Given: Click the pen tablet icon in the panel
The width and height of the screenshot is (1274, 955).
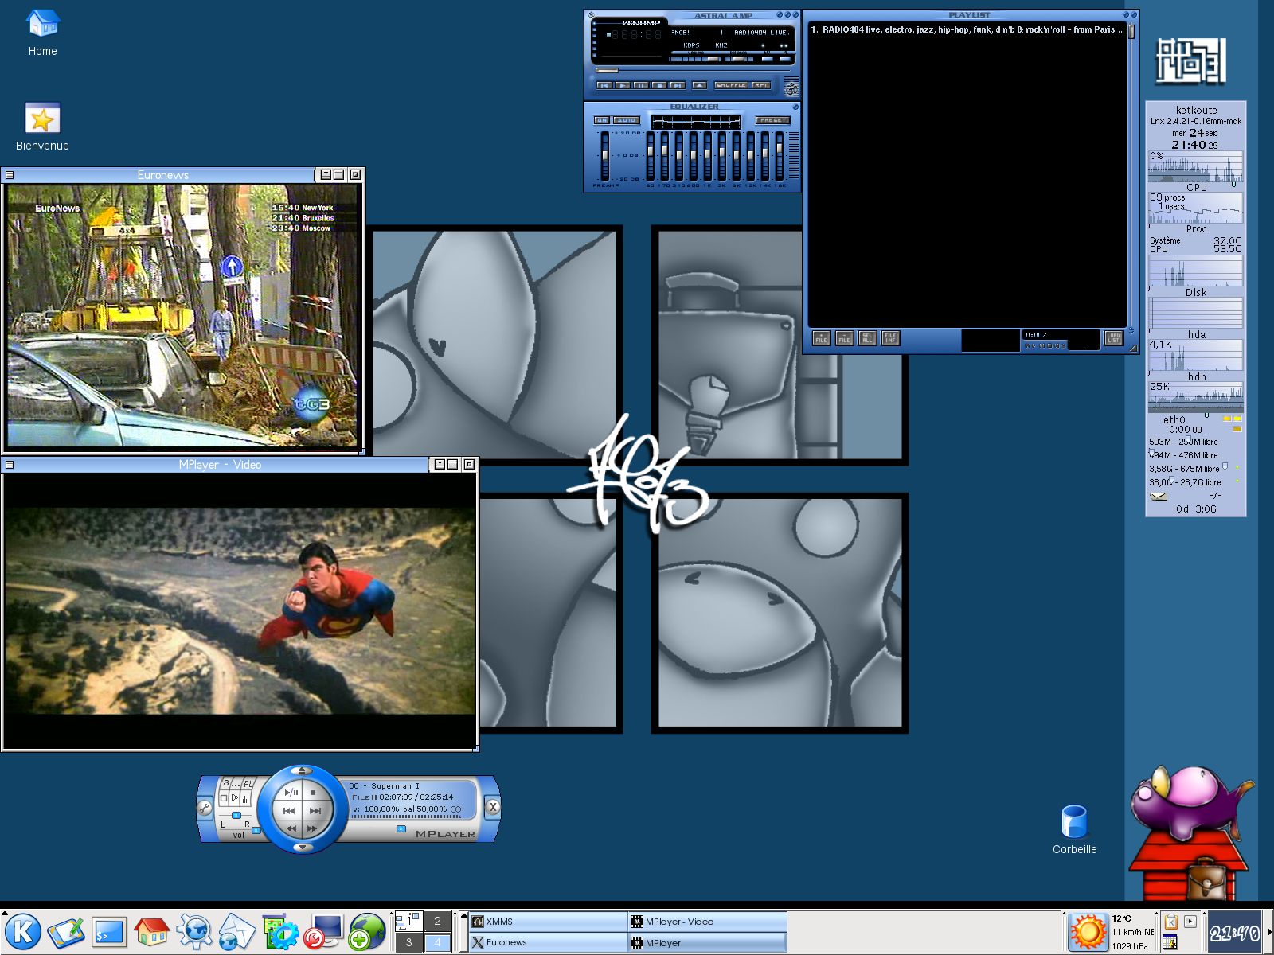Looking at the screenshot, I should [x=66, y=931].
